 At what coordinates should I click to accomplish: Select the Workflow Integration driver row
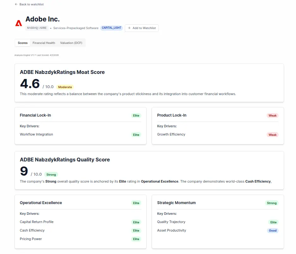pyautogui.click(x=81, y=135)
